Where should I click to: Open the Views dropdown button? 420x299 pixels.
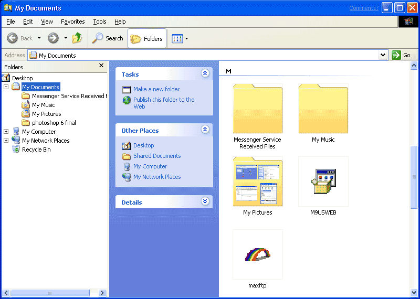pos(180,38)
